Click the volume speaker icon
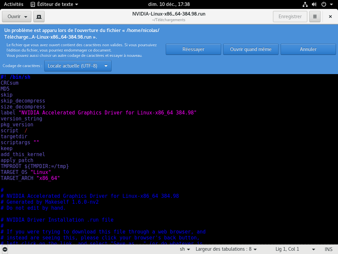 click(x=314, y=4)
